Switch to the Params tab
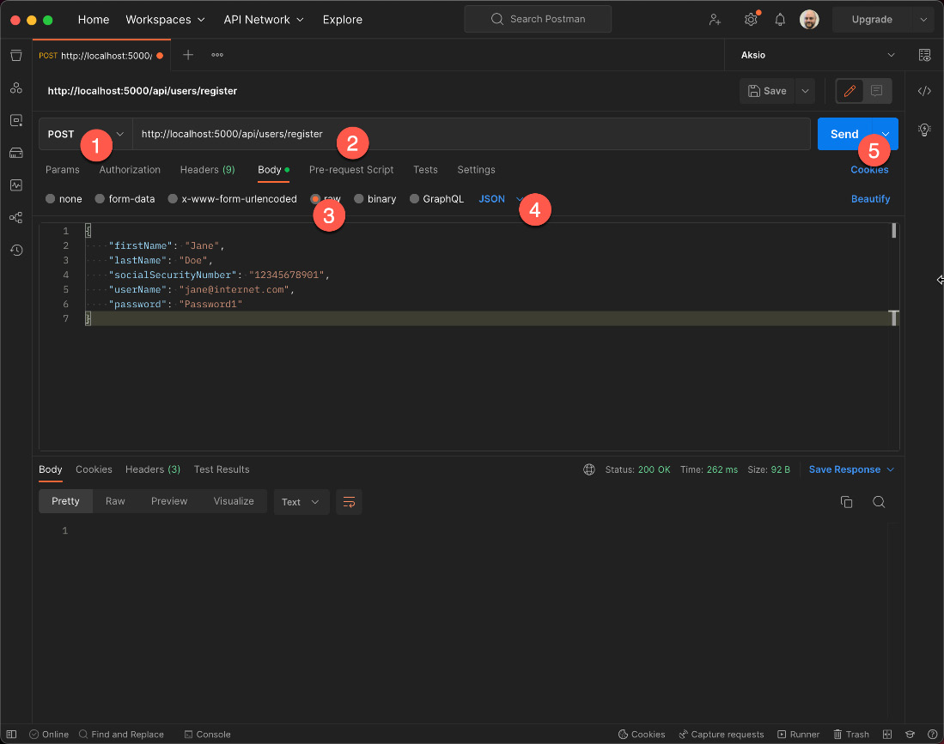944x744 pixels. 63,170
